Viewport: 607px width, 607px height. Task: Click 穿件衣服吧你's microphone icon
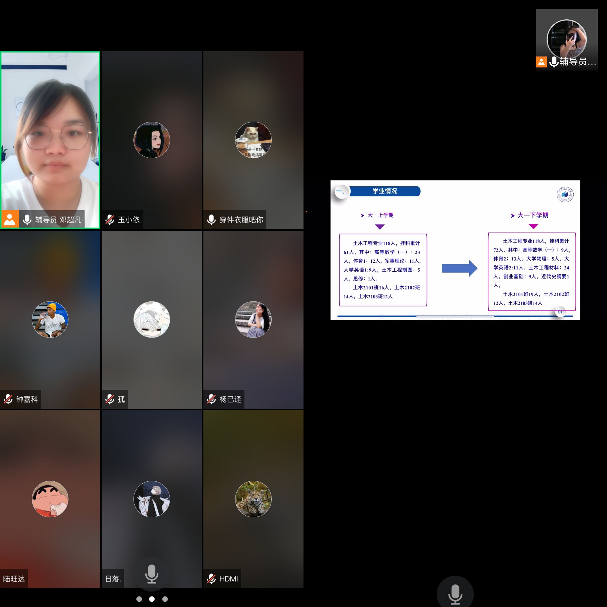[211, 219]
